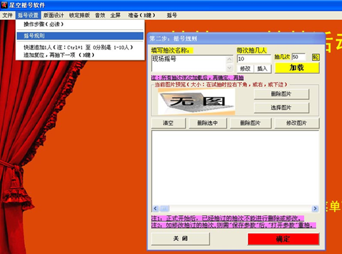
Task: Click 删除图片 button in the list toolbar row
Action: click(251, 123)
